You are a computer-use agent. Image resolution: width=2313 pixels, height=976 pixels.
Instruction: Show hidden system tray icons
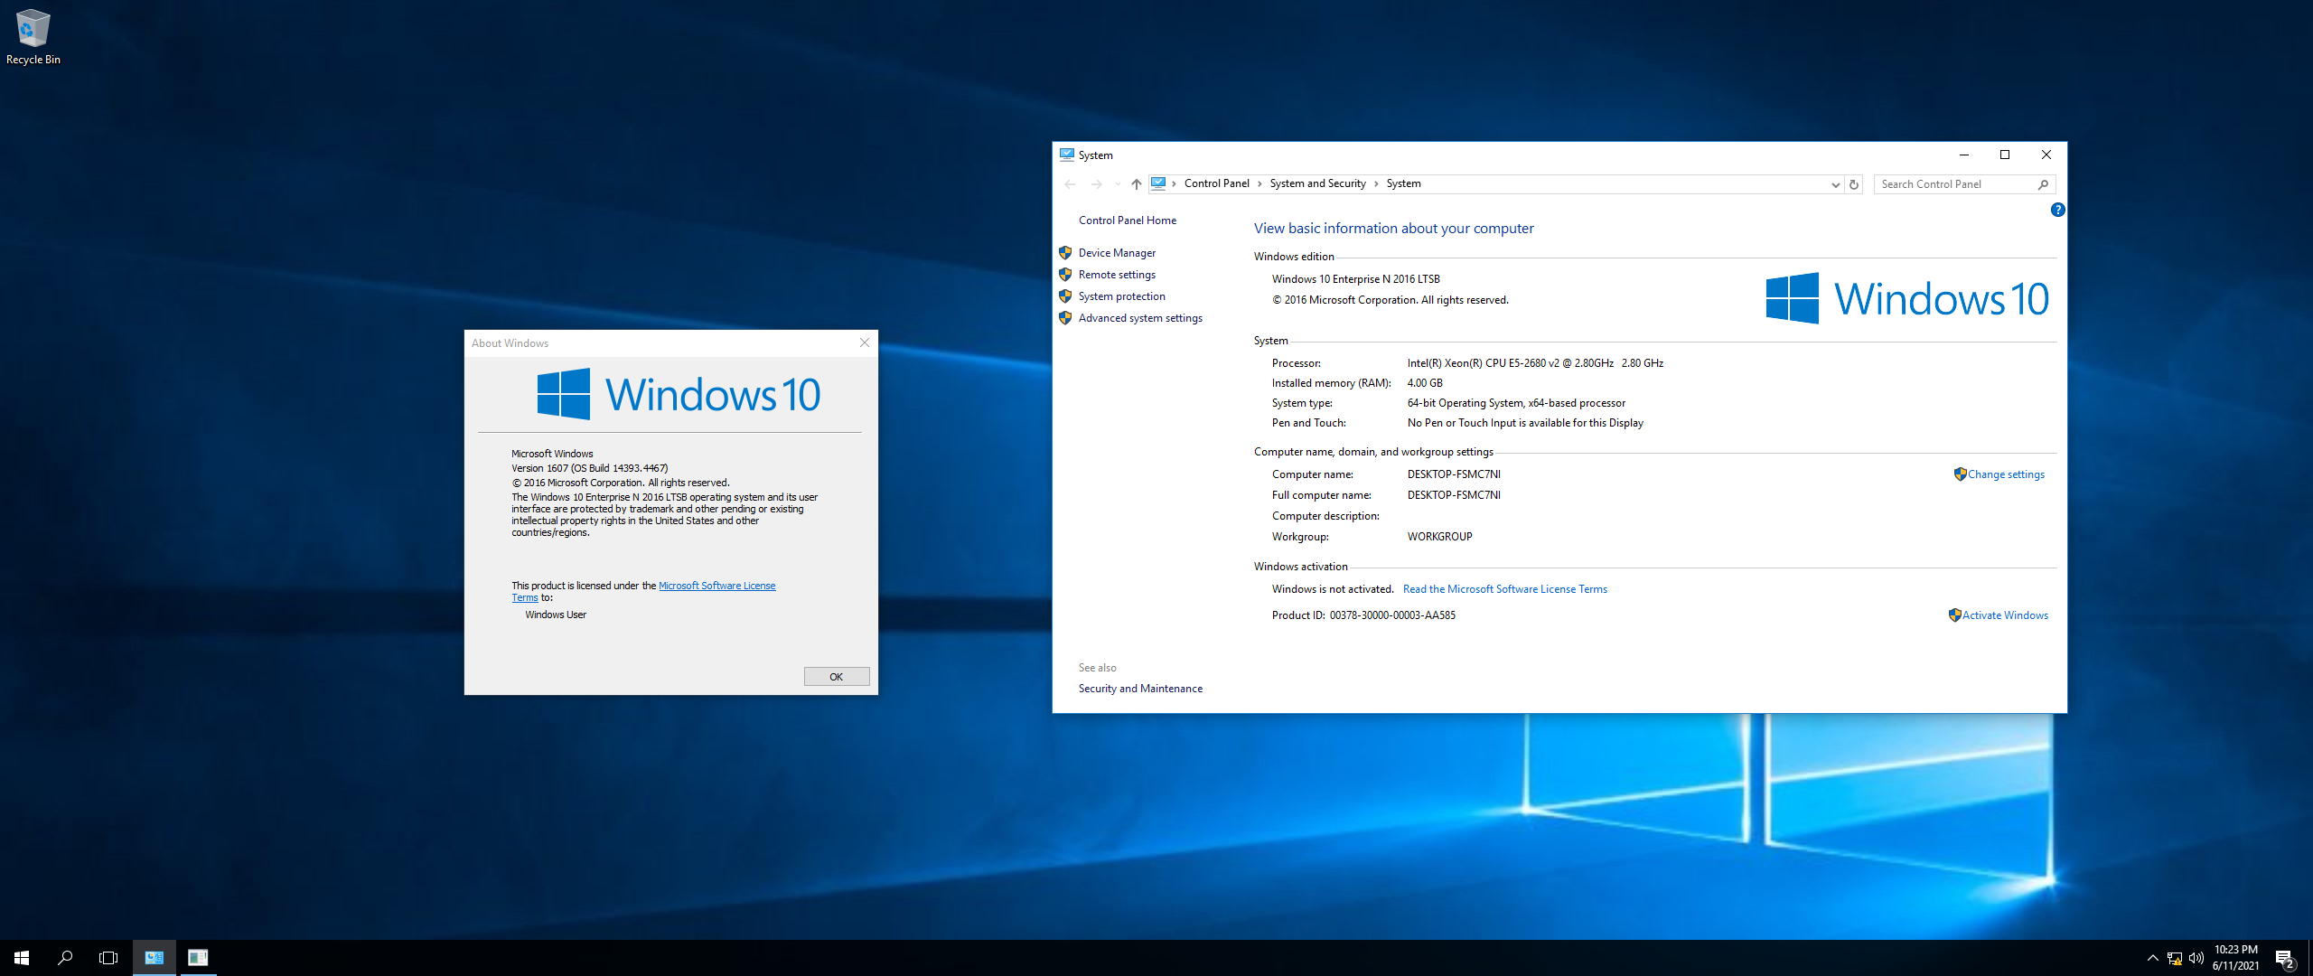[2152, 958]
